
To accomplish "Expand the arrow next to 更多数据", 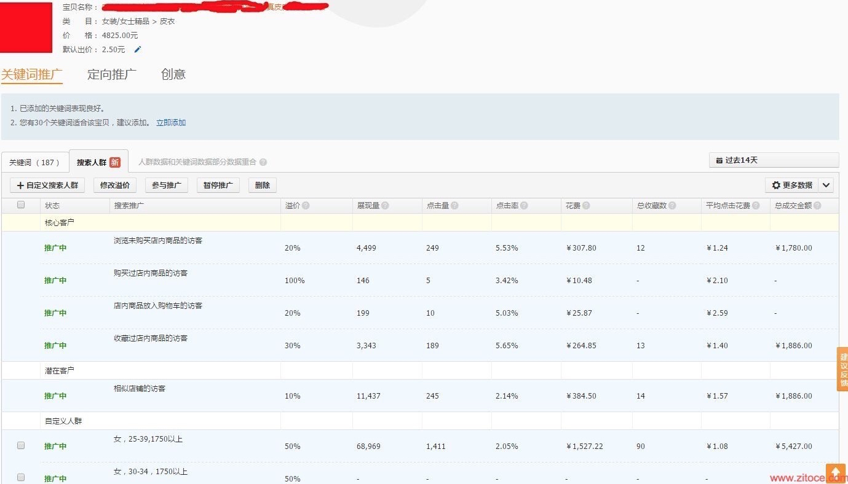I will pyautogui.click(x=826, y=185).
